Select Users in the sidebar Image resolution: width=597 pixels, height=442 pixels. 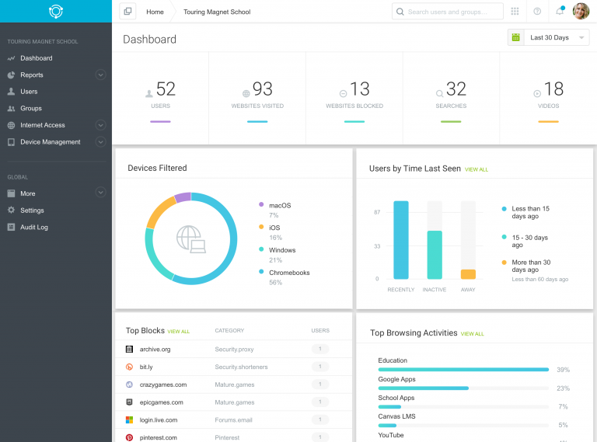click(x=29, y=92)
